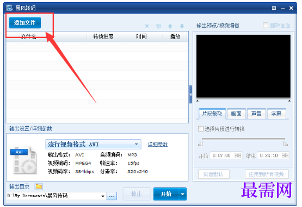Click the 转换进度 column header

(x=103, y=36)
